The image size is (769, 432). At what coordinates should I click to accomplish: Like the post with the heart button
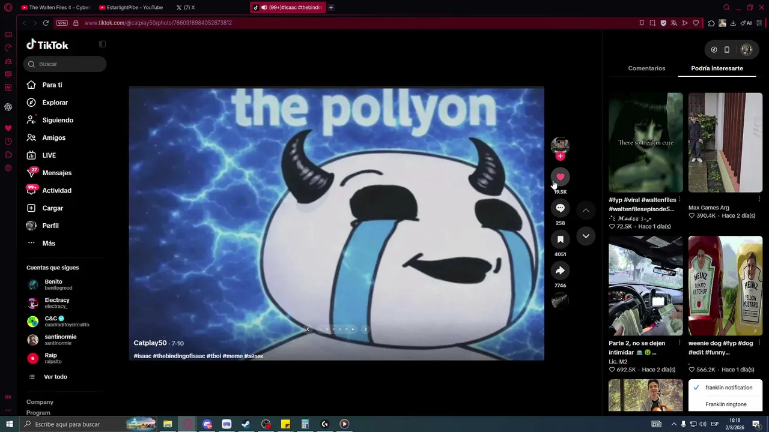560,176
